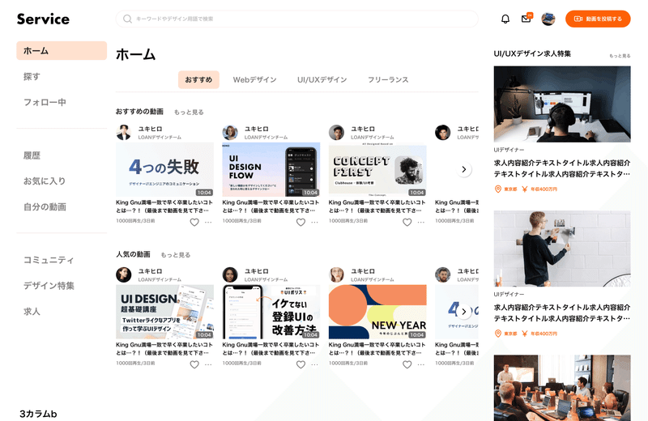Play the イケてない登録UIの改善方法 thumbnail

[271, 312]
